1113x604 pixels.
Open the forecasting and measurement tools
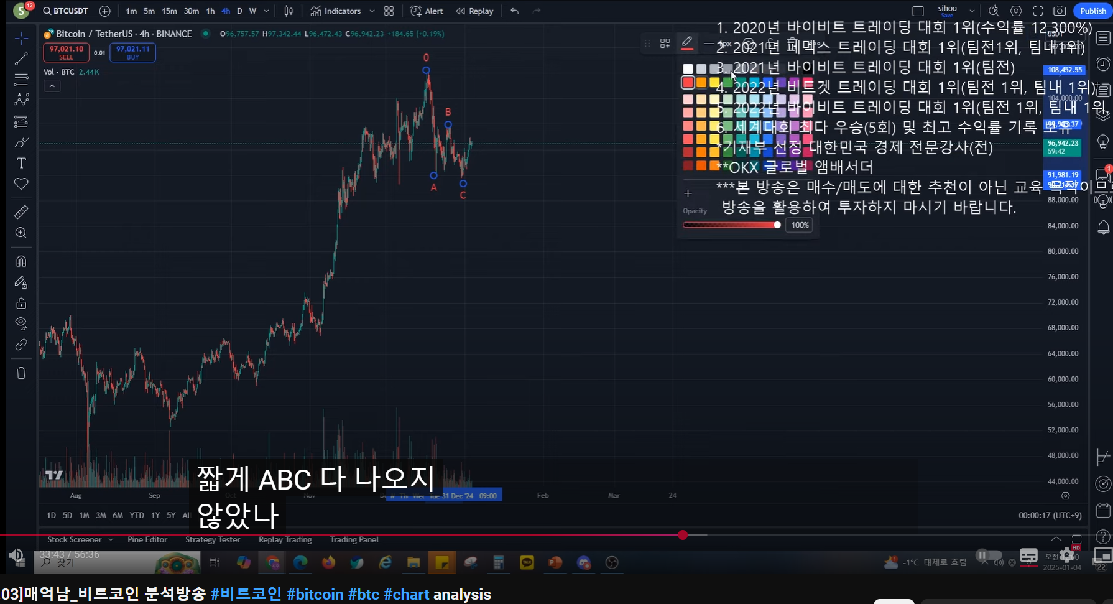click(21, 121)
